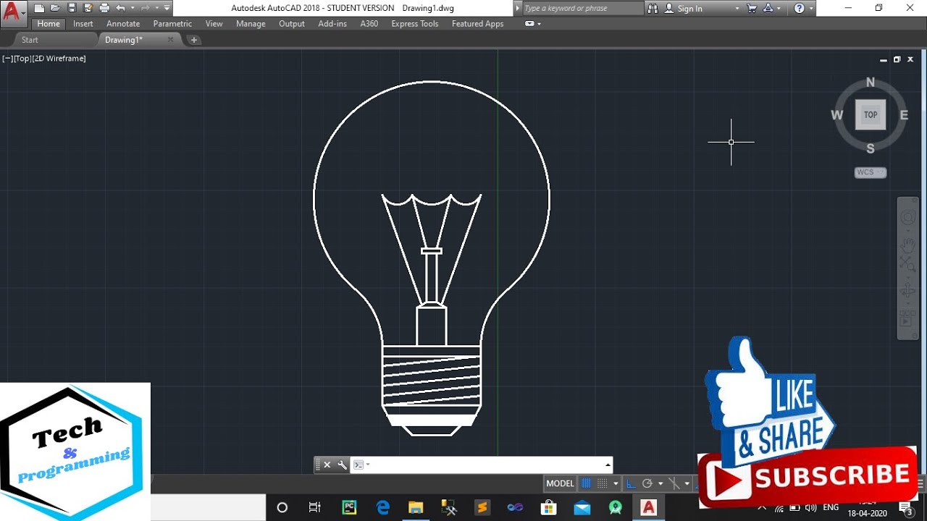This screenshot has width=927, height=521.
Task: Open the View ribbon tab
Action: tap(214, 24)
